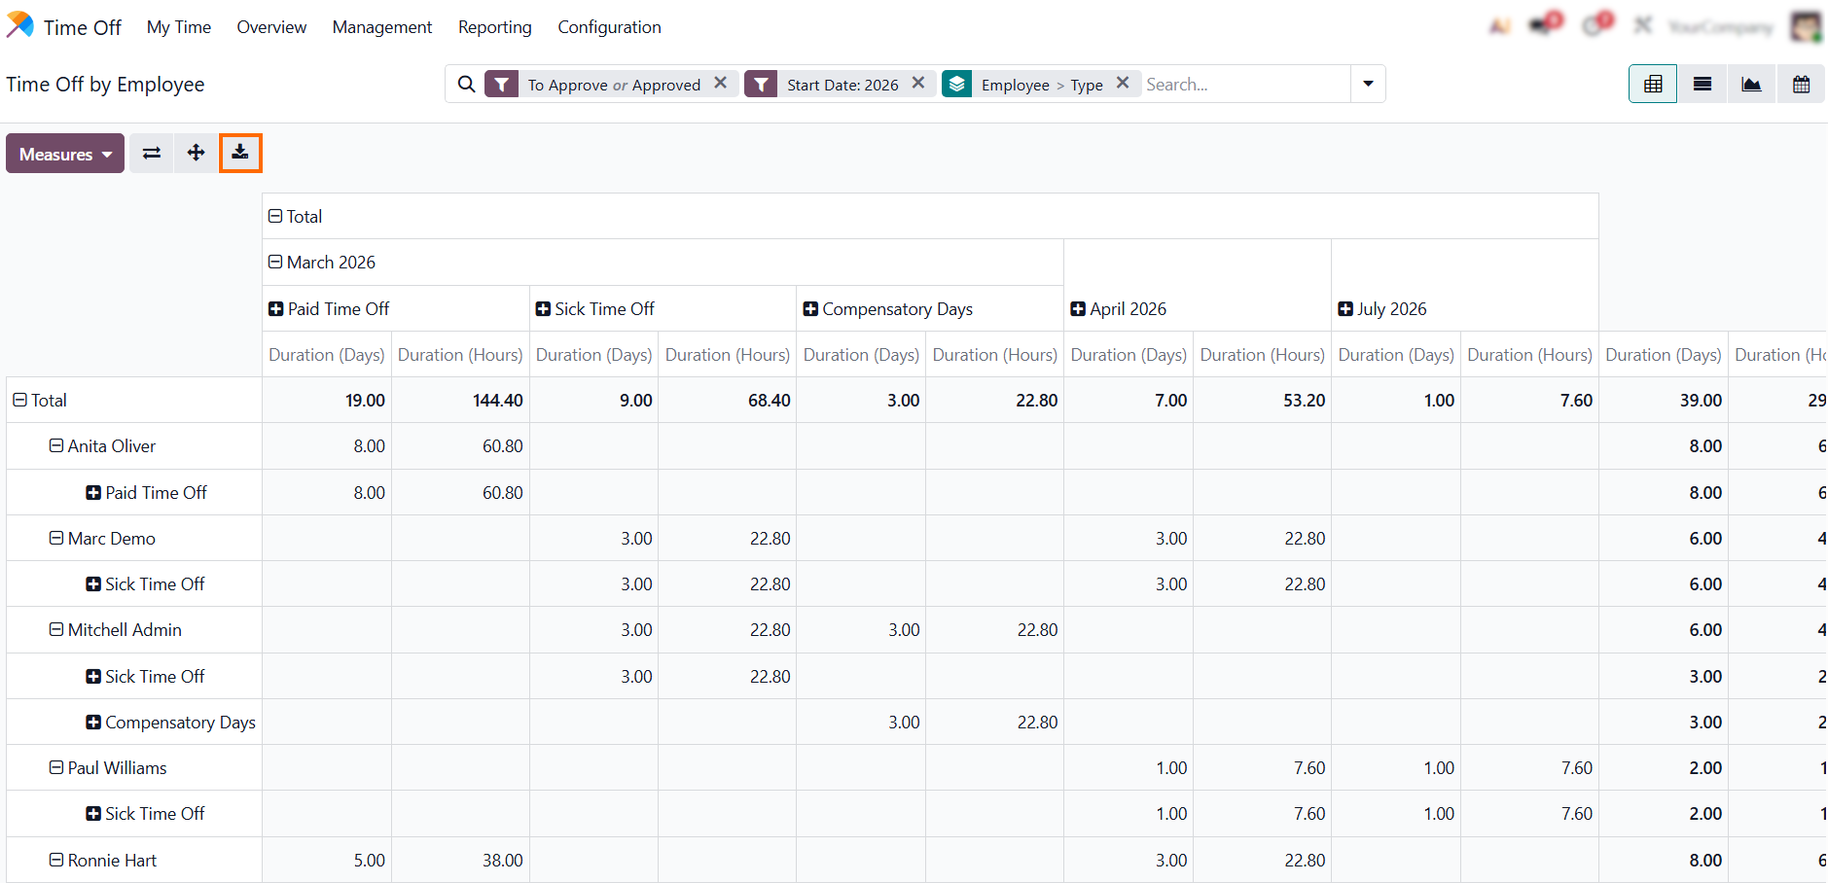Remove the Employee > Type grouping

[1122, 84]
